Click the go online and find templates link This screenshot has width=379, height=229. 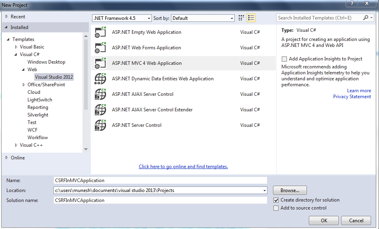[x=183, y=167]
